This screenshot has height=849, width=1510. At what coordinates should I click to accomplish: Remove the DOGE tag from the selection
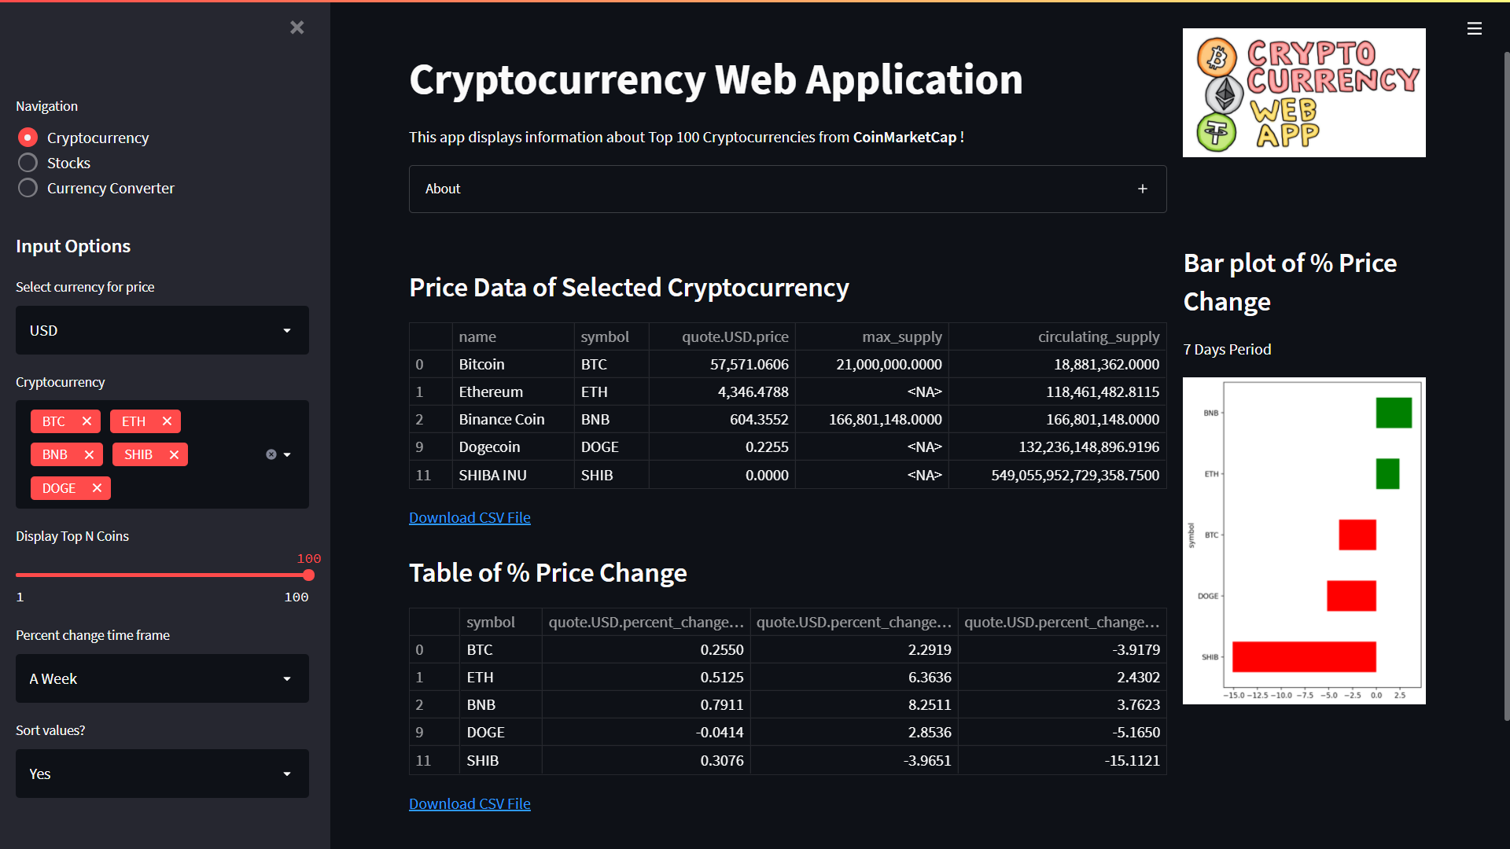(x=97, y=487)
